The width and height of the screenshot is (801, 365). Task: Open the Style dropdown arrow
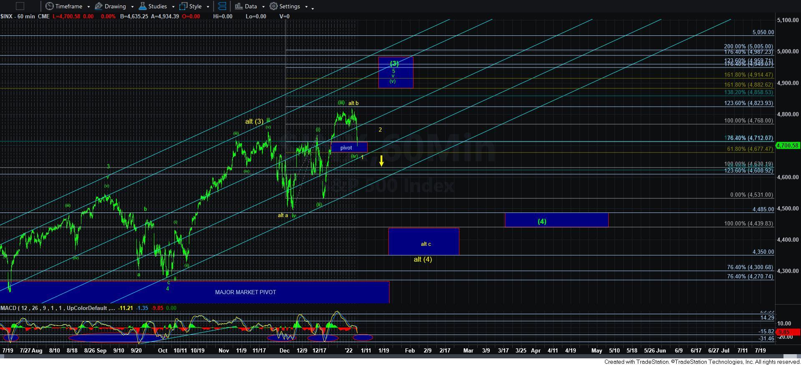pyautogui.click(x=208, y=7)
